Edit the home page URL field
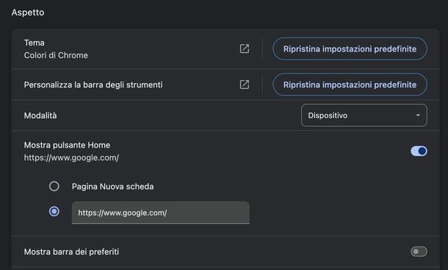The height and width of the screenshot is (270, 448). click(161, 213)
